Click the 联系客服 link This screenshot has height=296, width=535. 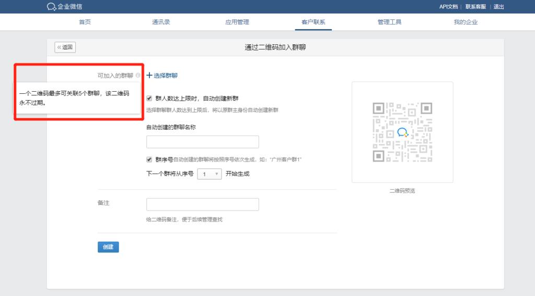(x=475, y=7)
